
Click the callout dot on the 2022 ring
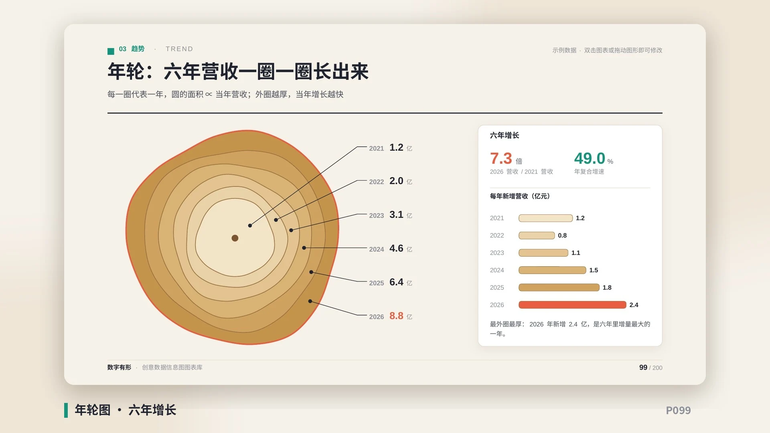pos(276,220)
